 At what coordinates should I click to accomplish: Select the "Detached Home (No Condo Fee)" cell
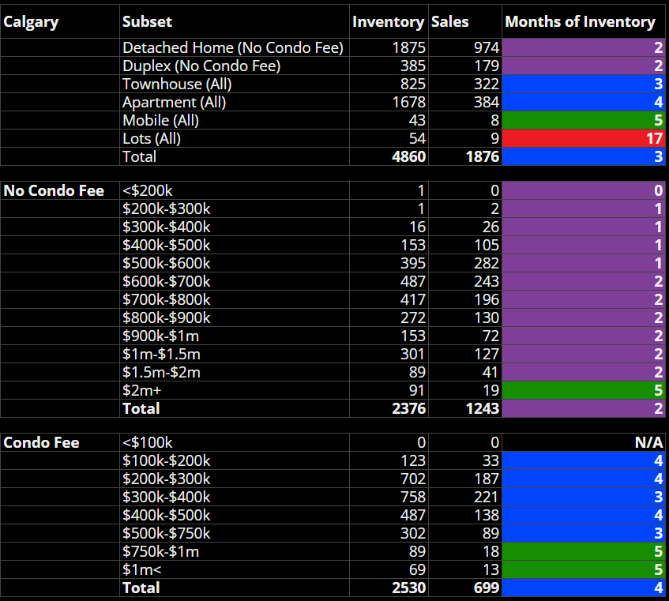click(233, 48)
